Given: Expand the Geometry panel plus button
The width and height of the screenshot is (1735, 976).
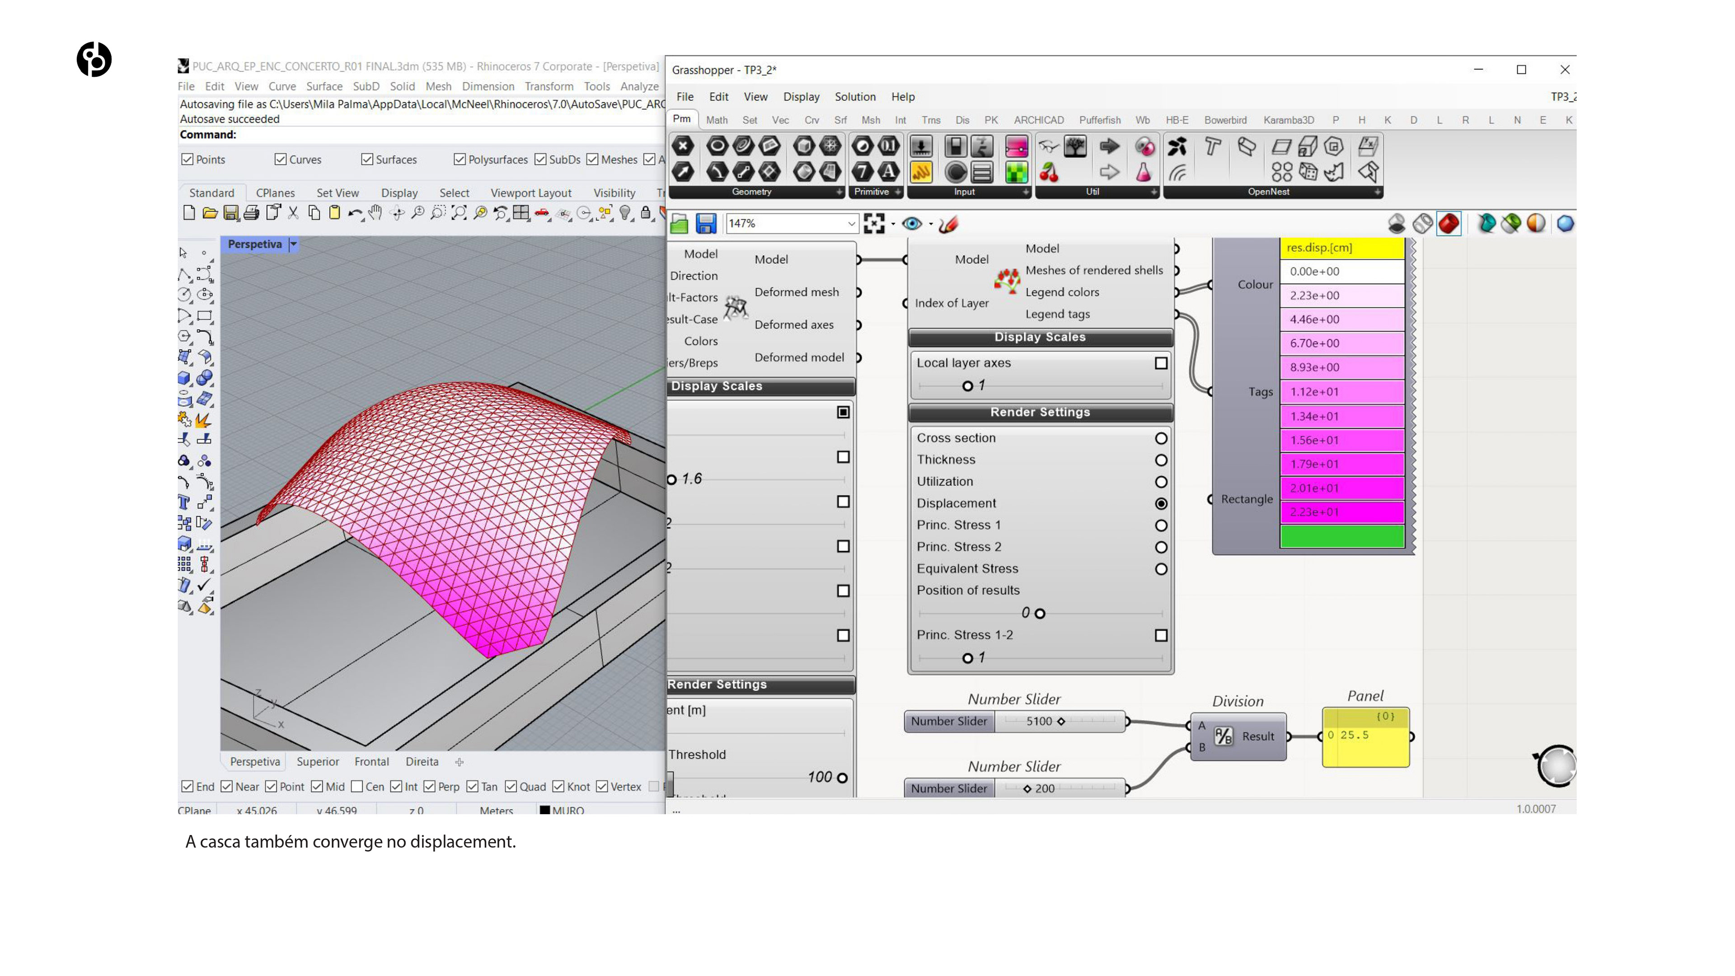Looking at the screenshot, I should pyautogui.click(x=839, y=192).
